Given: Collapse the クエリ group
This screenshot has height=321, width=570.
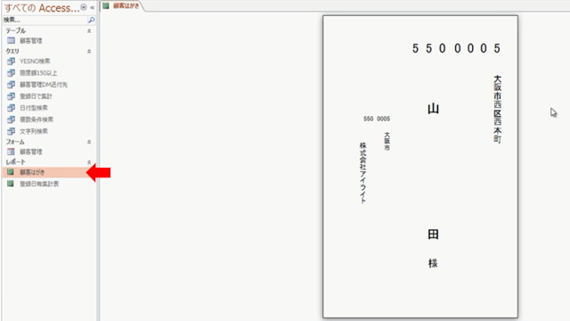Looking at the screenshot, I should pos(89,52).
